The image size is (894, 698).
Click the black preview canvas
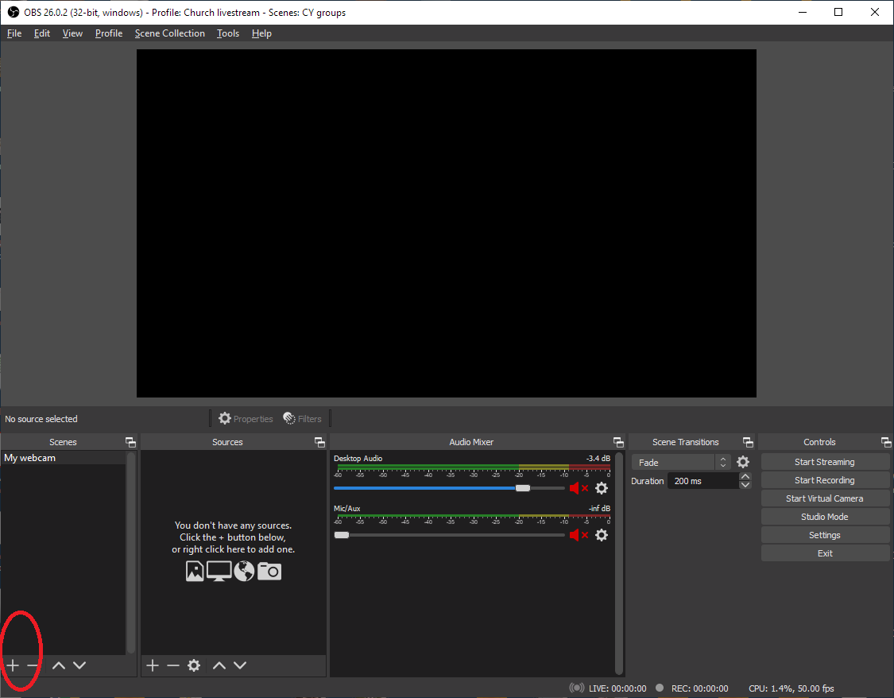click(447, 223)
